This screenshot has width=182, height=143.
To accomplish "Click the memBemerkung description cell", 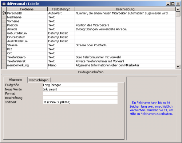I will pos(125,65).
